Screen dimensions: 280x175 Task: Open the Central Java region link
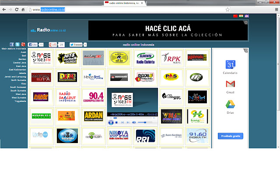[19, 63]
